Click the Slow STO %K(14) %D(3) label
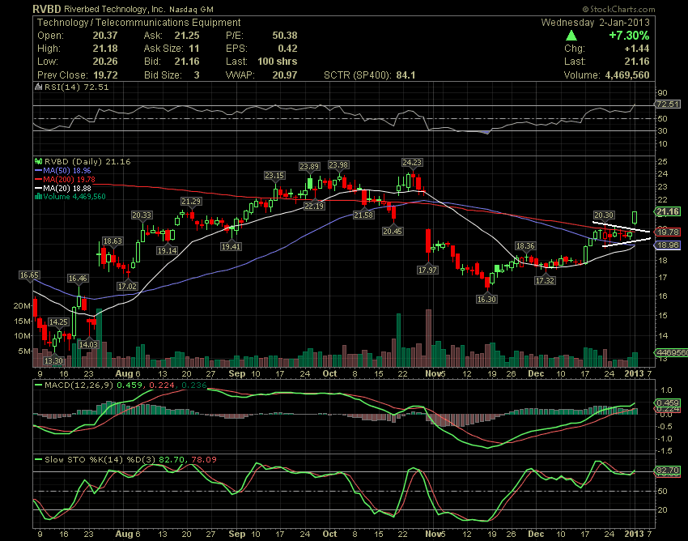The height and width of the screenshot is (541, 688). pos(100,459)
